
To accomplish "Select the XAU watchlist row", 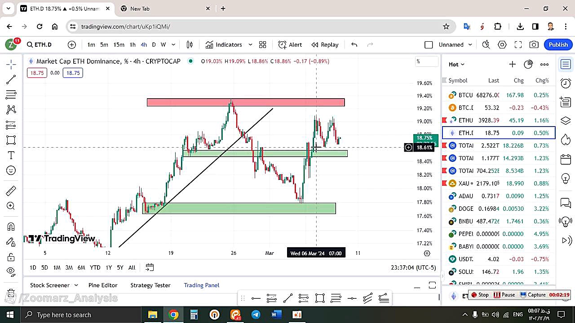I will click(x=499, y=183).
